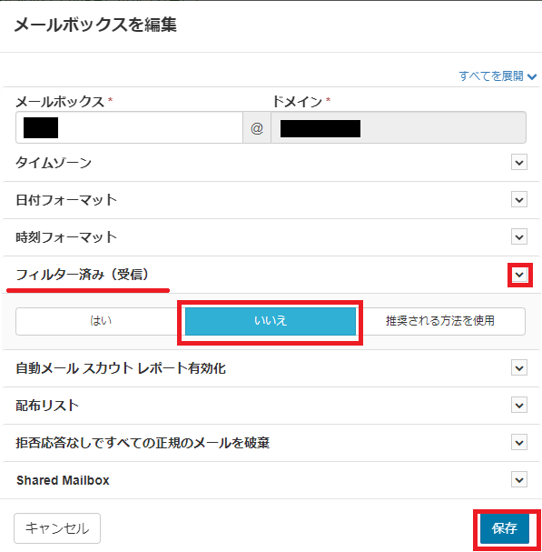Select the いいえ option
Viewport: 542px width, 552px height.
click(x=271, y=321)
